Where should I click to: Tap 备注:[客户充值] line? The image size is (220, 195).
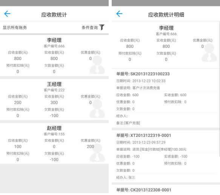[128, 123]
